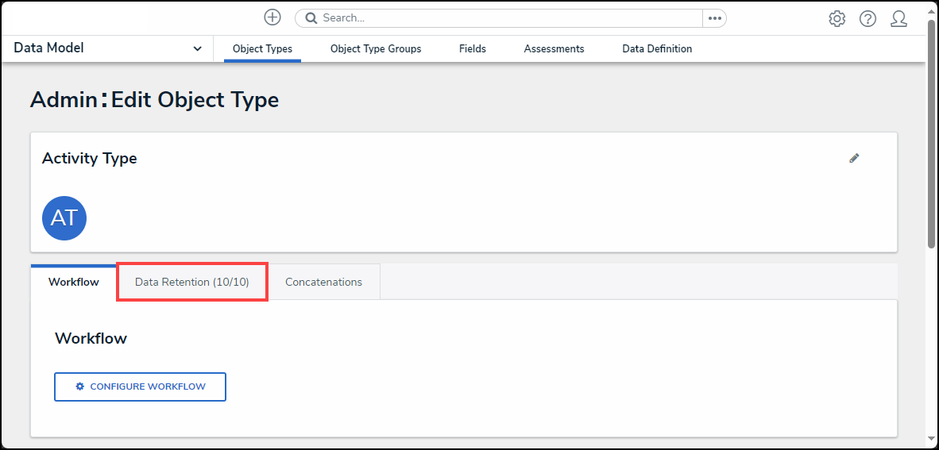Select the Workflow tab

point(74,282)
